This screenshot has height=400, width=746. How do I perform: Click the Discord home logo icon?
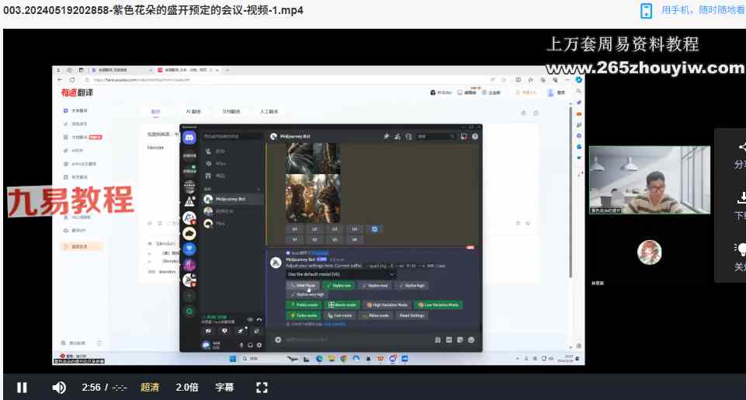[x=190, y=136]
